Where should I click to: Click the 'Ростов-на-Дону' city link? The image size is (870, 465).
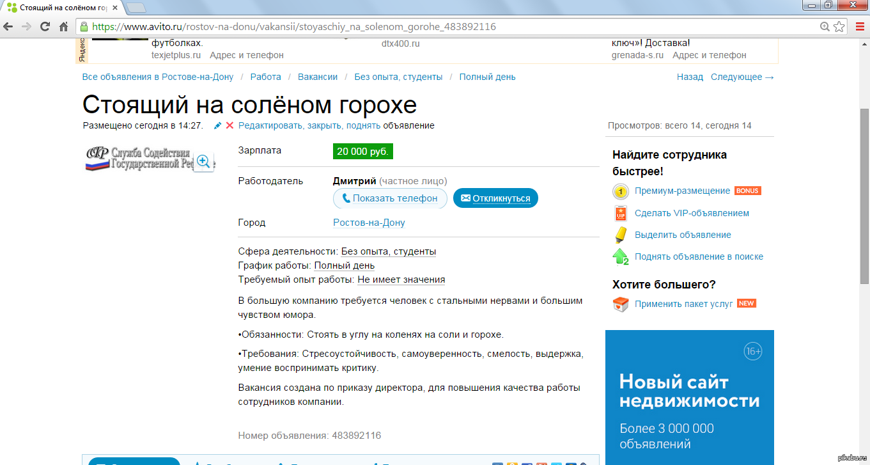[369, 223]
